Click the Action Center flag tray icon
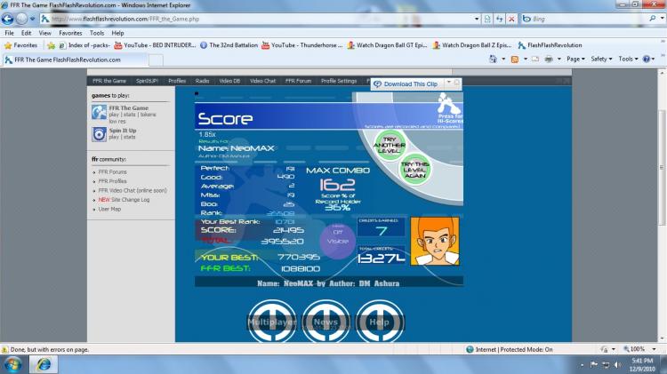 (x=594, y=365)
